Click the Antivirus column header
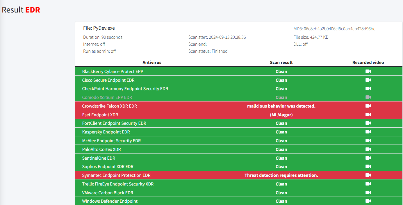Image resolution: width=403 pixels, height=205 pixels. pos(152,63)
